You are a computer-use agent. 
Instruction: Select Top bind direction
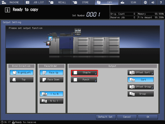click(22, 80)
